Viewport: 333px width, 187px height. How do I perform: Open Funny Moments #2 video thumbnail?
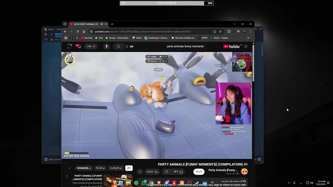[118, 181]
